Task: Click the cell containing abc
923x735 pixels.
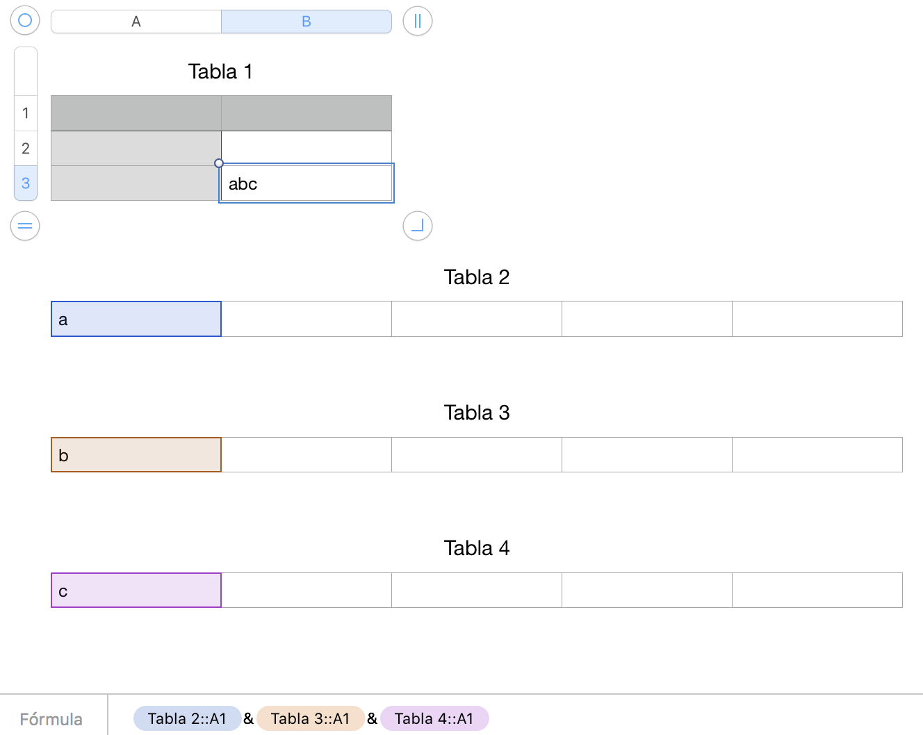Action: point(307,183)
